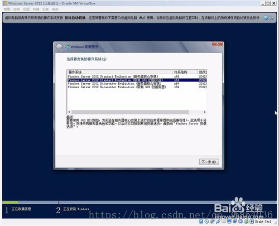Screen dimensions: 279x226
Task: Click the rightmost icon on the notification bar
Action: [271, 17]
